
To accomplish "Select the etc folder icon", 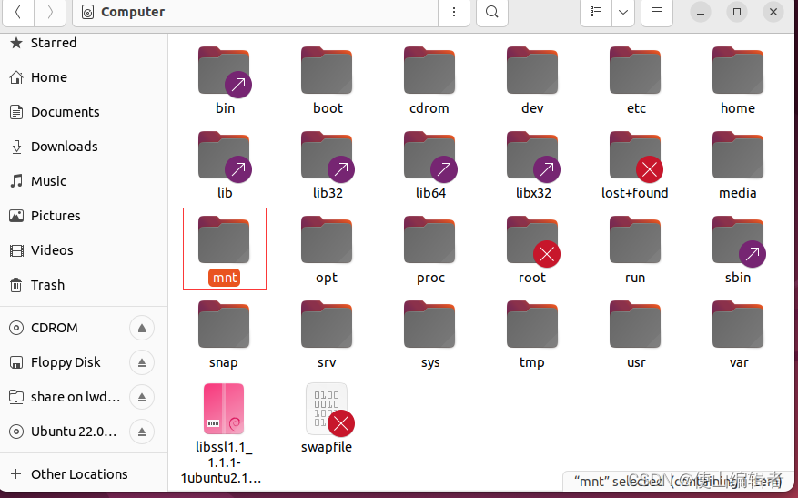I will click(635, 70).
